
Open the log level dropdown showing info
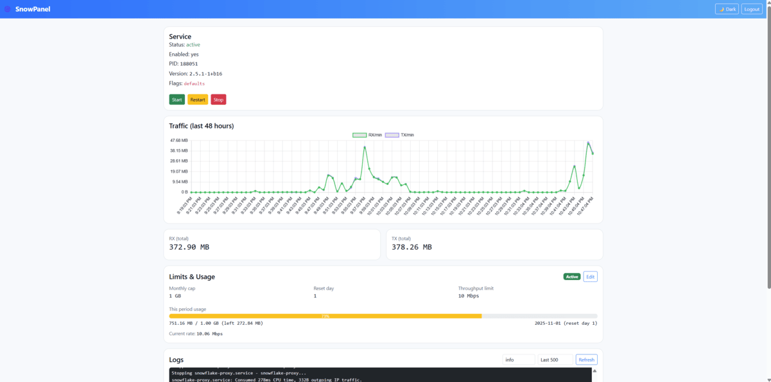click(x=519, y=360)
